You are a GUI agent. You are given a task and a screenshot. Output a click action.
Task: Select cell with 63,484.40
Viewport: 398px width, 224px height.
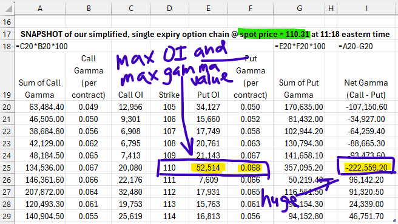click(40, 107)
